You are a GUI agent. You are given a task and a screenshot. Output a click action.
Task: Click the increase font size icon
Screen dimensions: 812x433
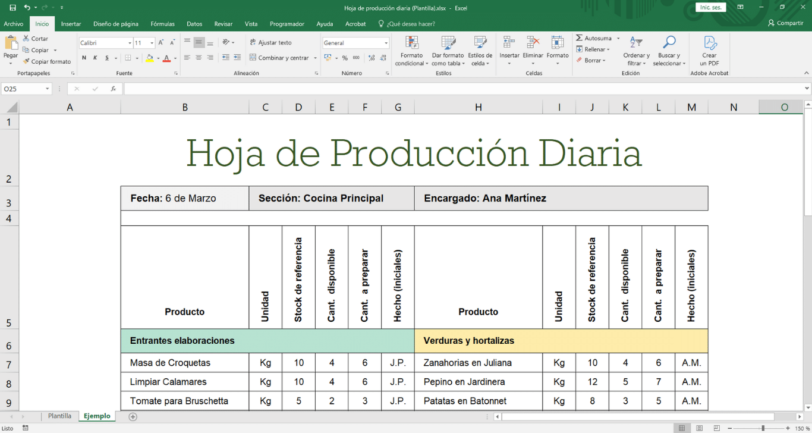(161, 43)
